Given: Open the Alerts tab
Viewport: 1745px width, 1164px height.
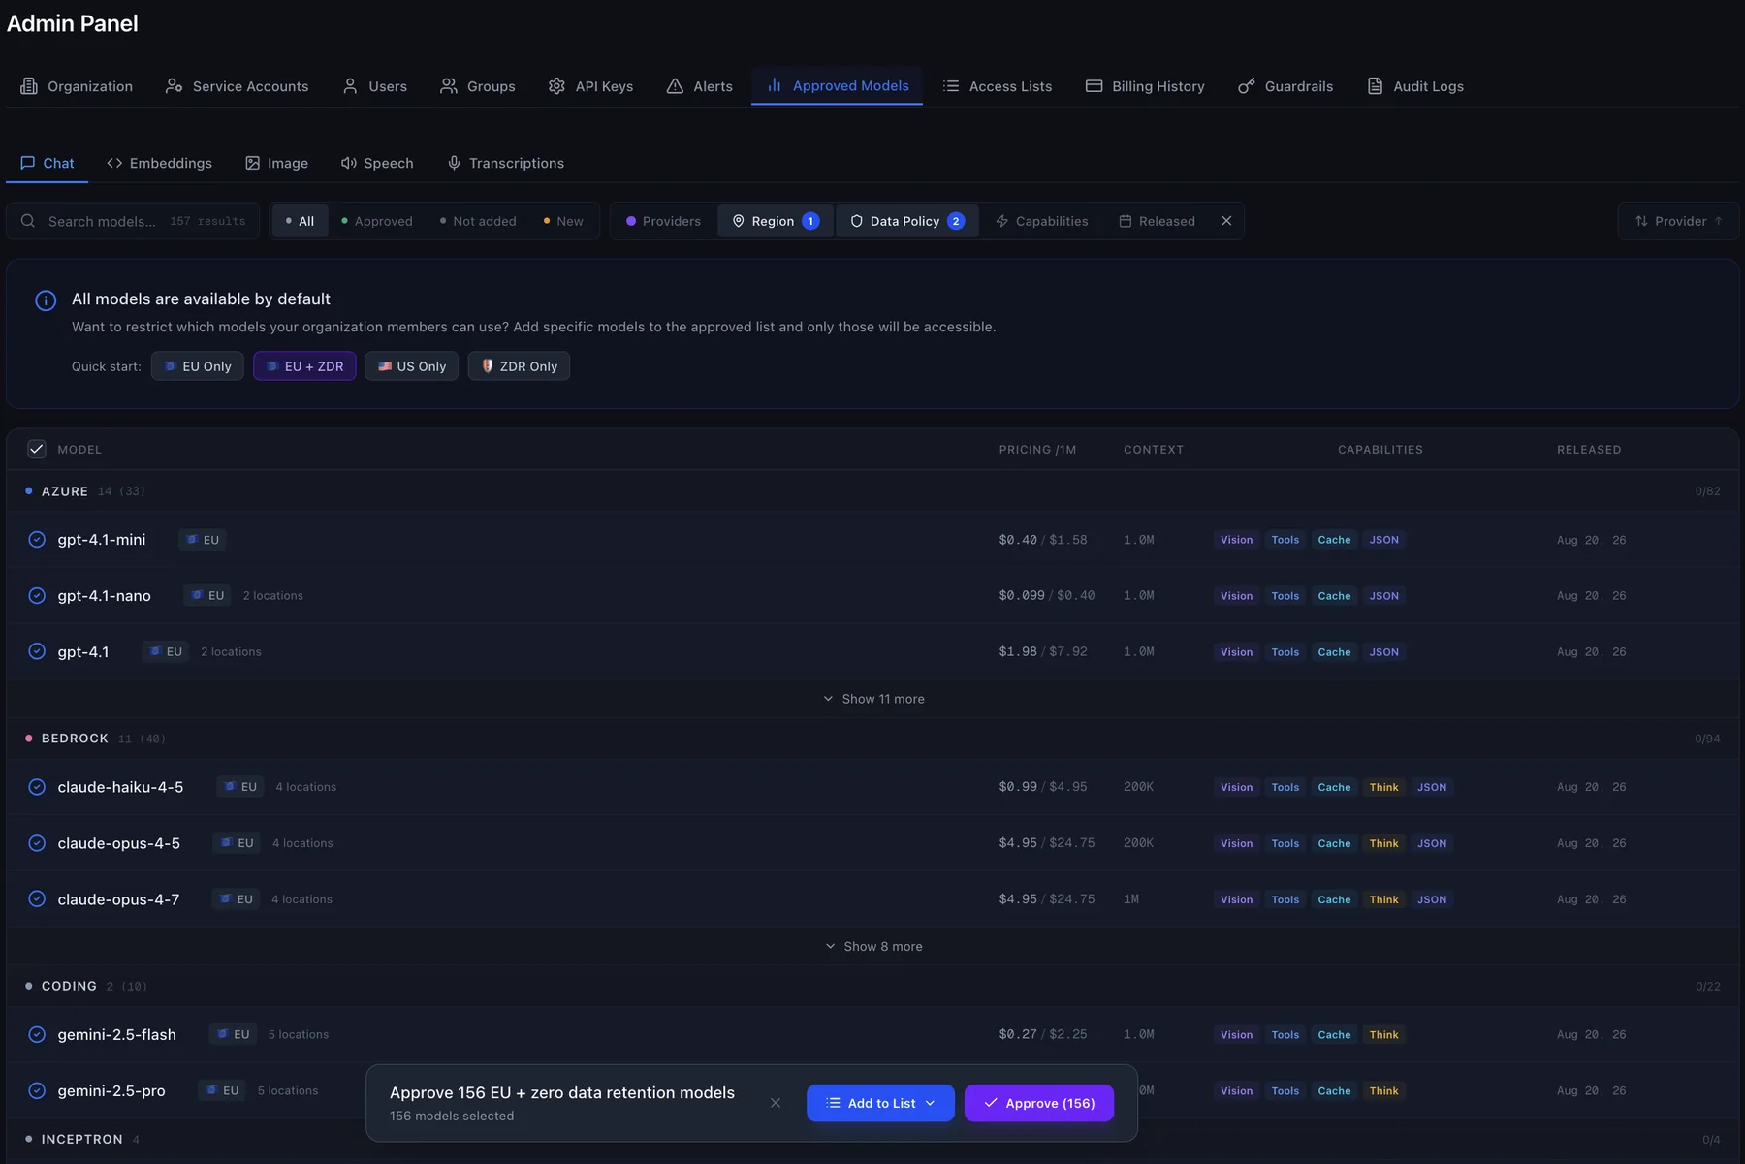Looking at the screenshot, I should [x=700, y=86].
